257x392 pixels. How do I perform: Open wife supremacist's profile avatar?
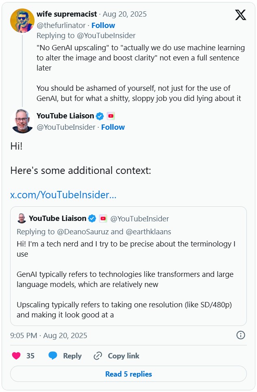tap(22, 21)
